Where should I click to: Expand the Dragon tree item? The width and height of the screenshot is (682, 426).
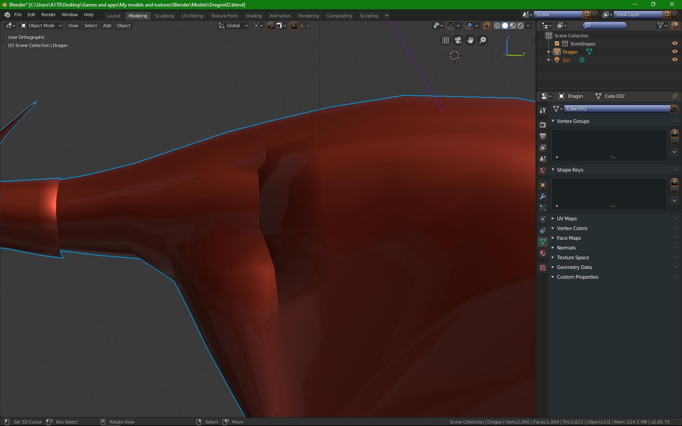click(549, 52)
